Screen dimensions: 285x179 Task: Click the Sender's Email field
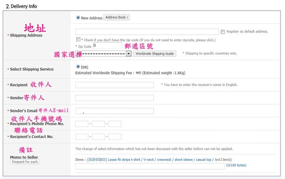tap(114, 111)
